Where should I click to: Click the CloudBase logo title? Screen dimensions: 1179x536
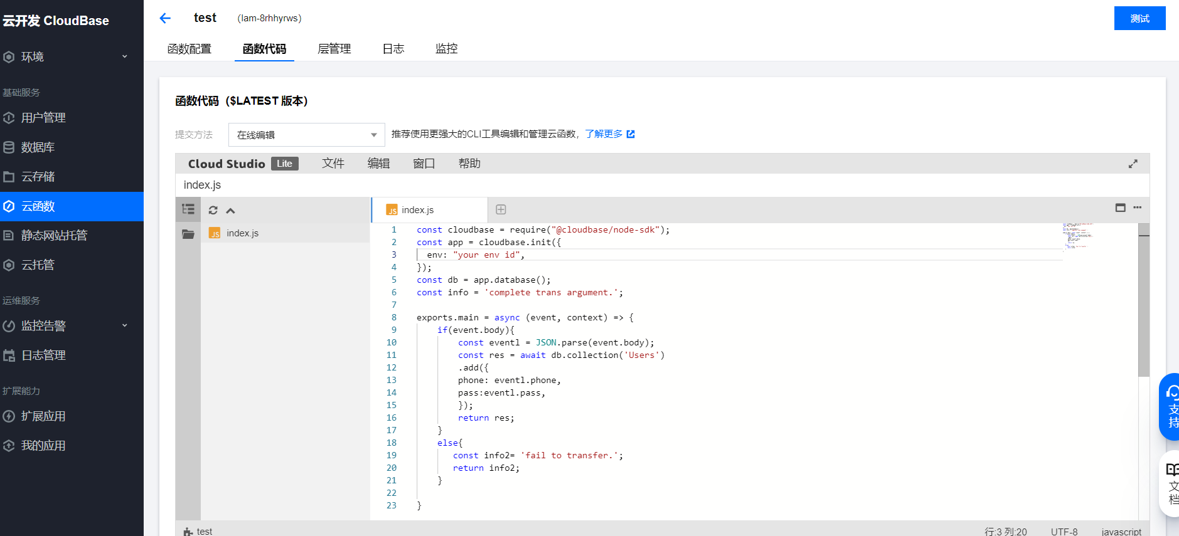tap(55, 21)
